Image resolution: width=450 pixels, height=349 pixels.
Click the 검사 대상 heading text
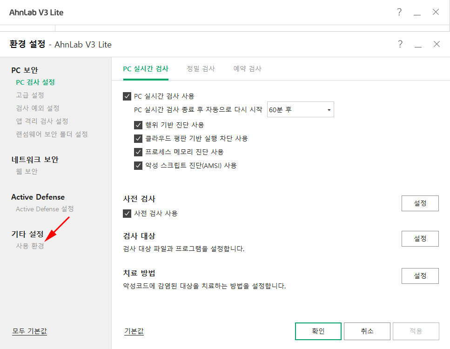(x=139, y=236)
